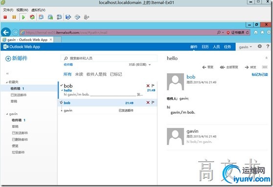Filter messages by 所有
Screen dimensions: 273x187
(68, 74)
